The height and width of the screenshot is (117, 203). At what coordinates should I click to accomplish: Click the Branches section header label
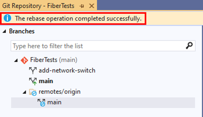click(22, 31)
